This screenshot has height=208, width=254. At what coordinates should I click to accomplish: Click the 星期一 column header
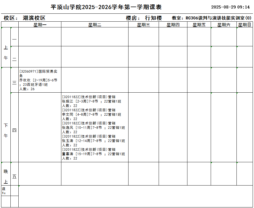tap(40, 25)
